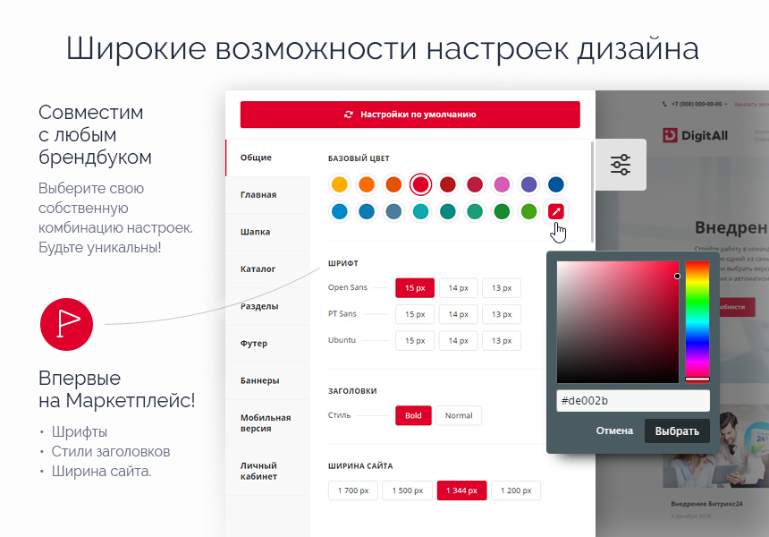Open the settings sliders panel icon

621,165
